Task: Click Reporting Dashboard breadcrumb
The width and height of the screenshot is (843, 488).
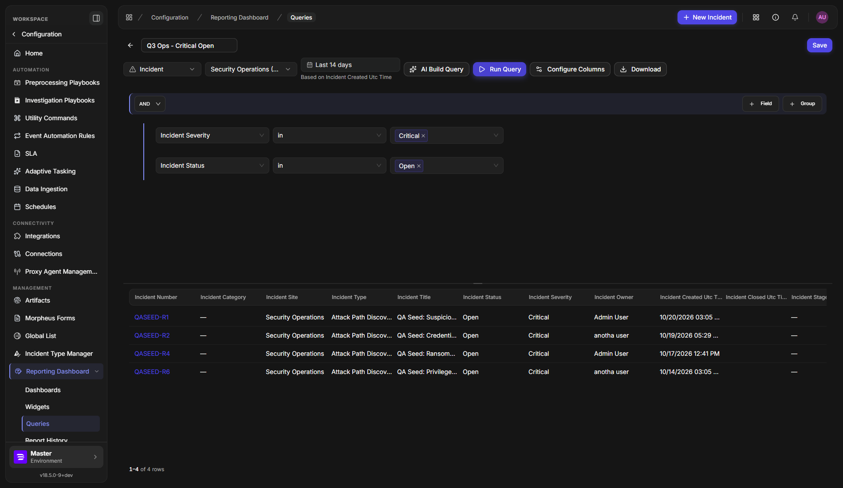Action: tap(240, 17)
